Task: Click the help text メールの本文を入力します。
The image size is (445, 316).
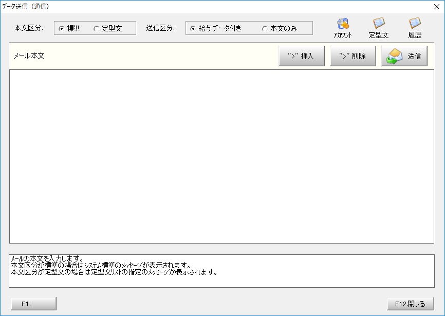Action: tap(47, 258)
